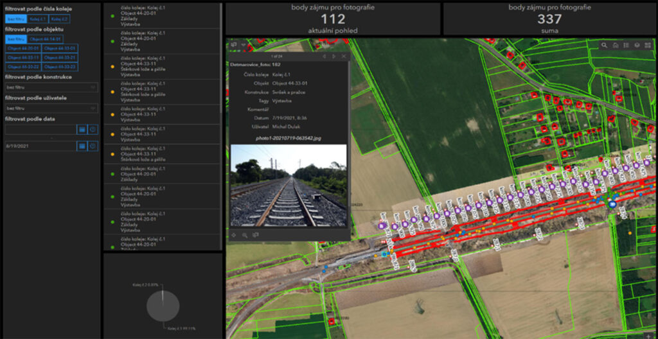Viewport: 658px width, 339px height.
Task: Click the map search magnifier icon
Action: [x=605, y=46]
